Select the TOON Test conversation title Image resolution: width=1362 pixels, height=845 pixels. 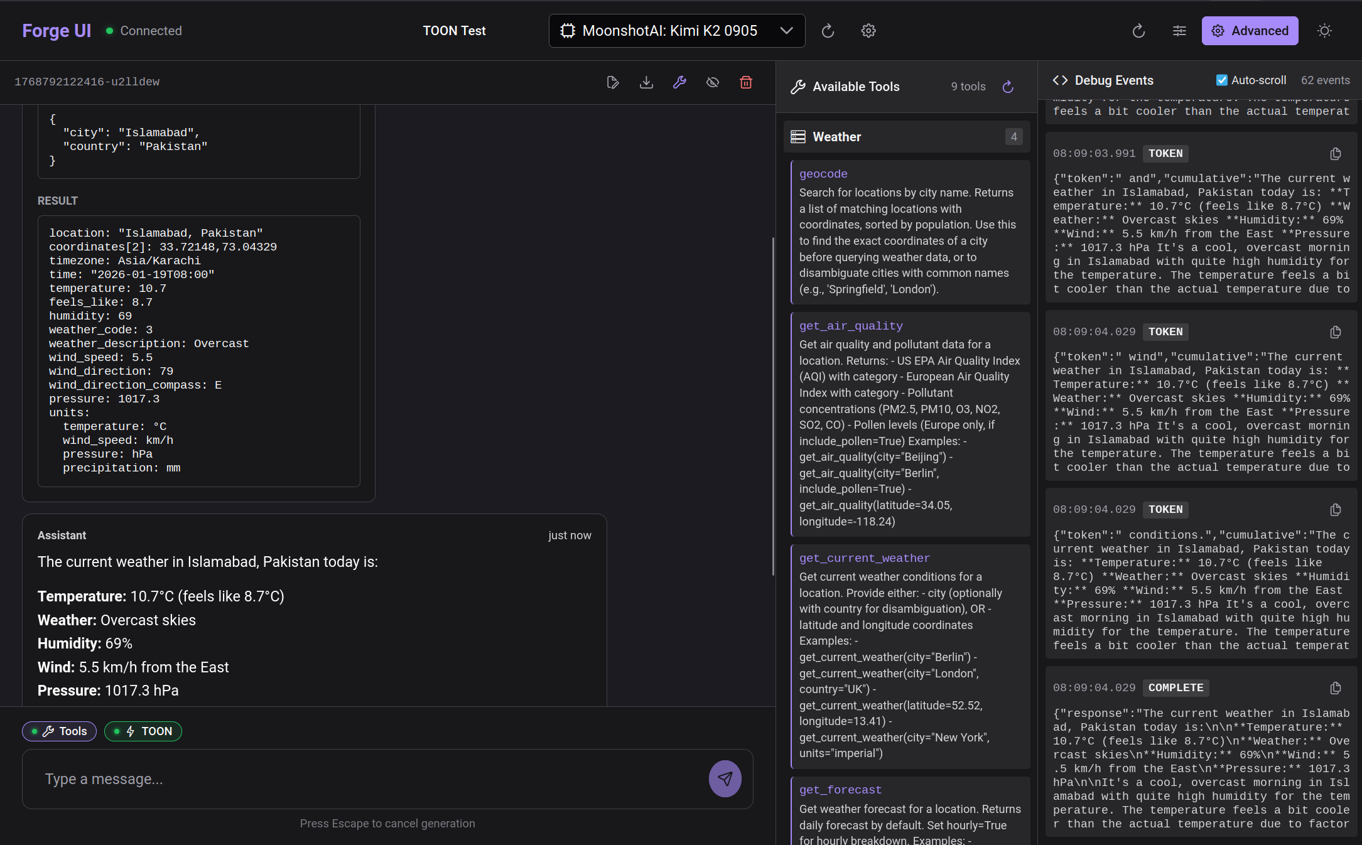pyautogui.click(x=454, y=30)
